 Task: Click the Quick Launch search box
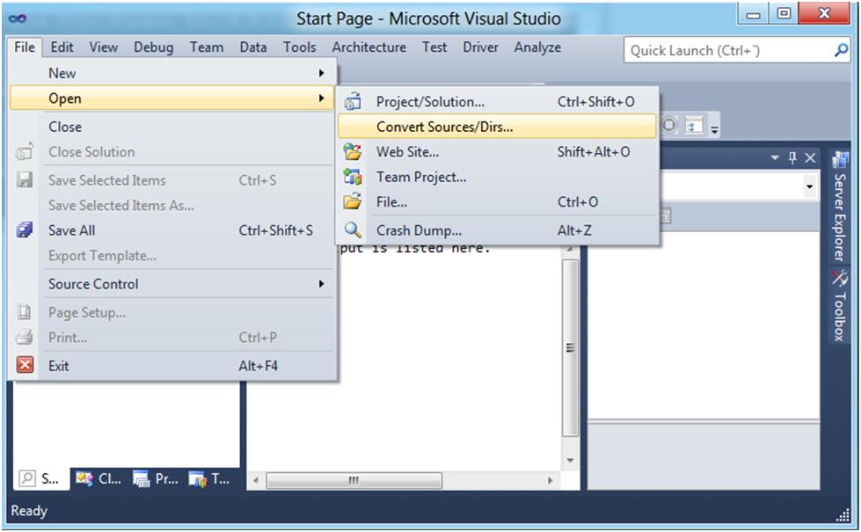[x=728, y=51]
